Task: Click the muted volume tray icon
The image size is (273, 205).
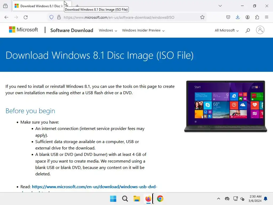Action: click(x=242, y=199)
